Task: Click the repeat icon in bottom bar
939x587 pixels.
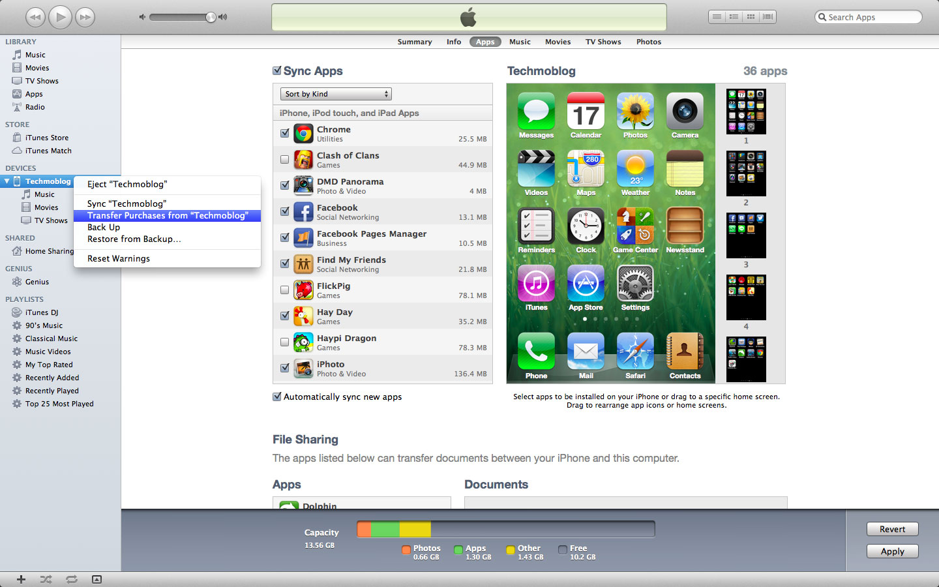Action: pos(71,579)
